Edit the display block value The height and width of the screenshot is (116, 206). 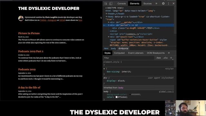[121, 81]
